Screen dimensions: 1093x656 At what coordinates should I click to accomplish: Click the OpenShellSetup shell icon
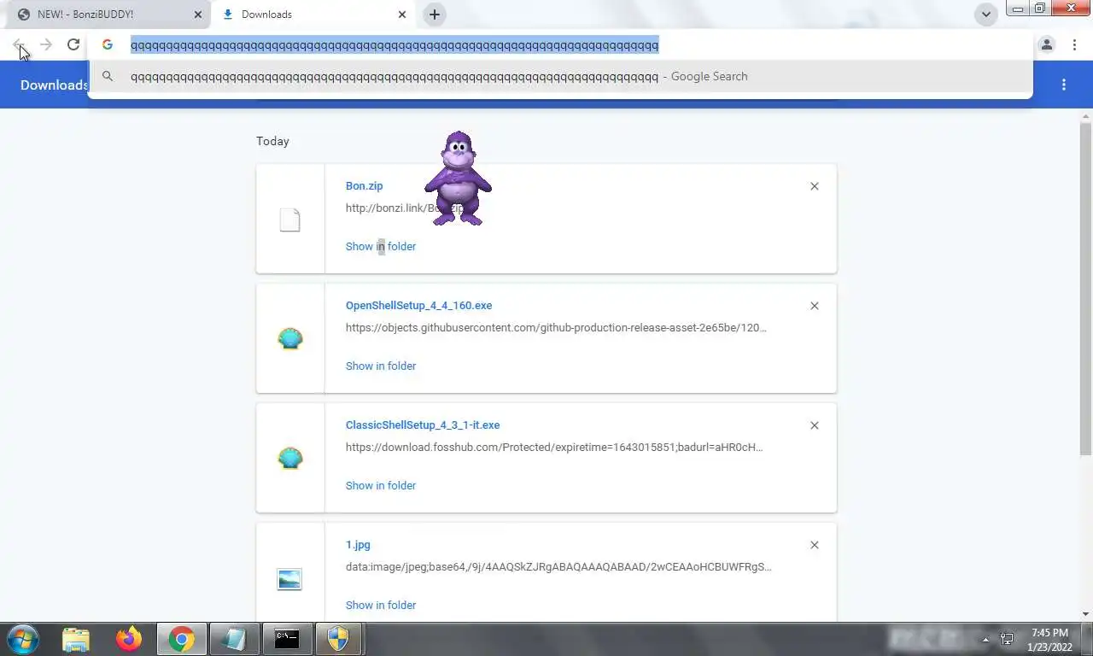290,339
